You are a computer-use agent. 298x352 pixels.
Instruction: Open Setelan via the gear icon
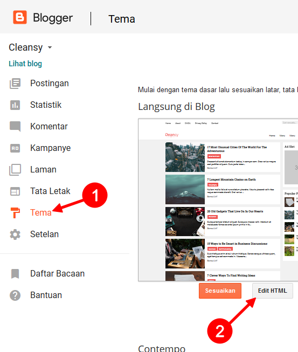(15, 234)
